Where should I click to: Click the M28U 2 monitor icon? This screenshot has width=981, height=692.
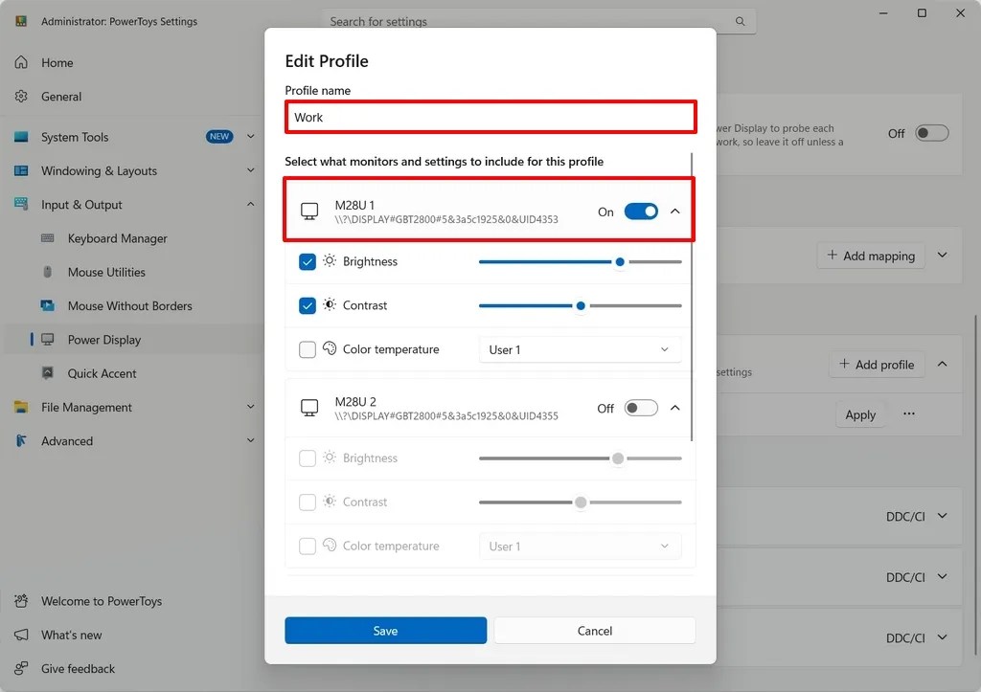point(309,408)
